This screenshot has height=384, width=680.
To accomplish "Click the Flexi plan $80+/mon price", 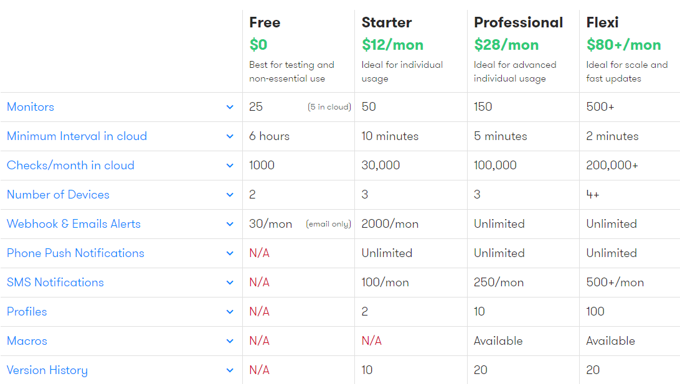I will point(623,45).
